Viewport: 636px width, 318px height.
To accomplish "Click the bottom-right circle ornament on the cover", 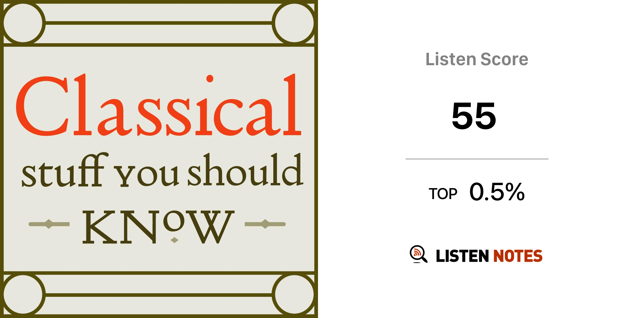I will click(294, 294).
